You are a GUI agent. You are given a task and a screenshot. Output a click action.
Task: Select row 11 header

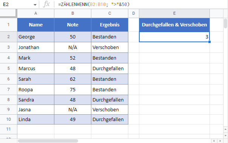[x=8, y=129]
